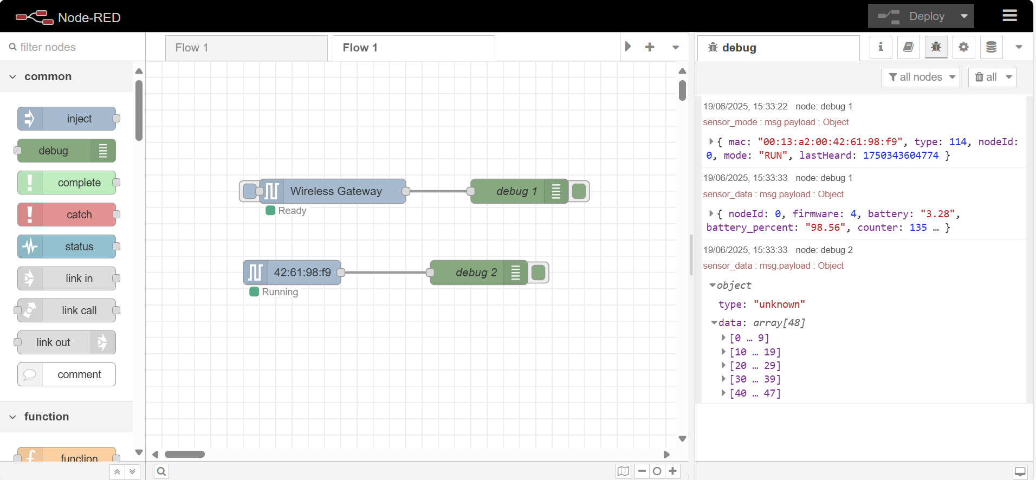The height and width of the screenshot is (480, 1036).
Task: Open debug window in separate monitor icon
Action: (1020, 471)
